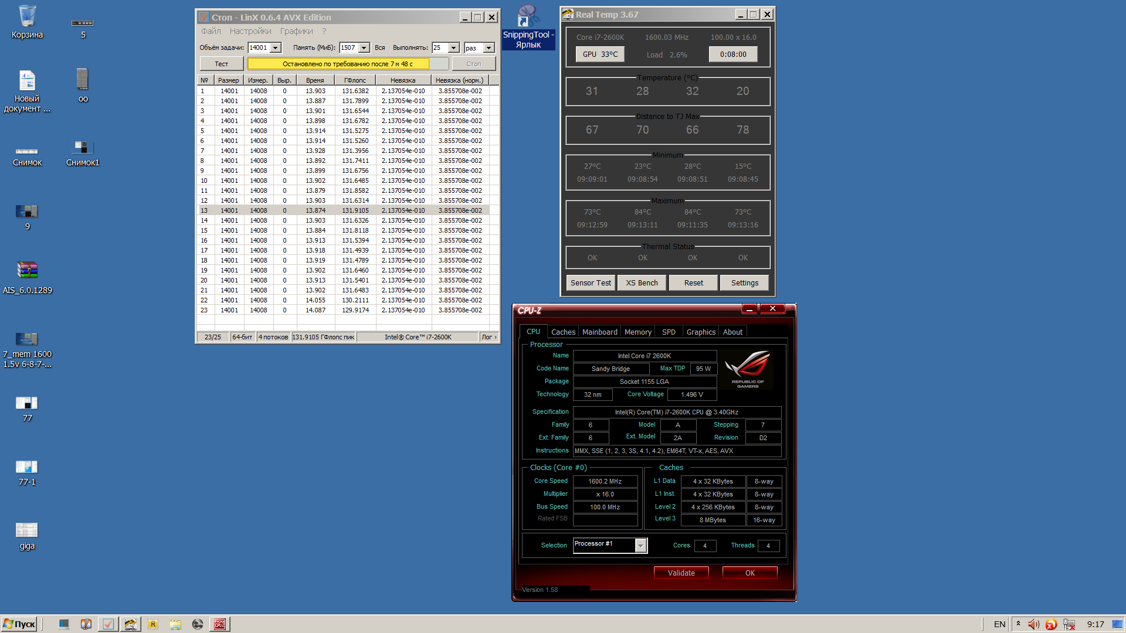
Task: Open the Корзина recycle bin desktop icon
Action: tap(27, 22)
